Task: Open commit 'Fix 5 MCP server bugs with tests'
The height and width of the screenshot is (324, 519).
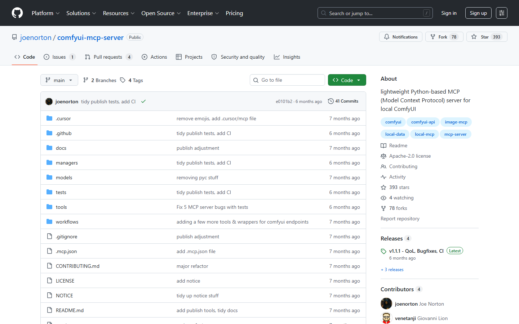Action: (x=212, y=207)
